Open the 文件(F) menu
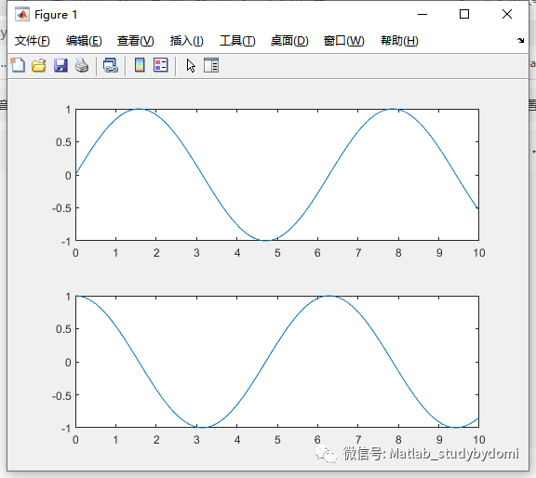The height and width of the screenshot is (478, 536). 33,41
